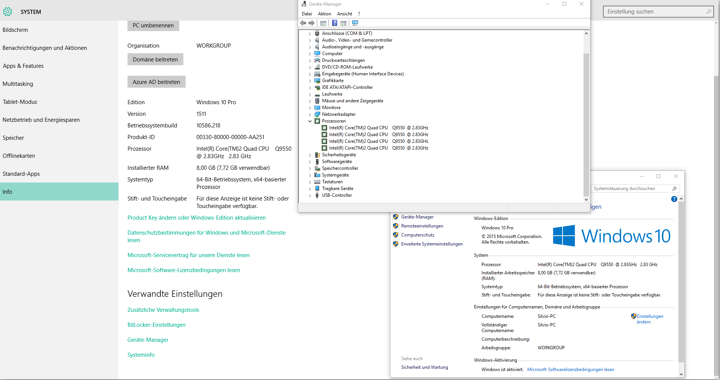Click the Netzwerkadapter icon
720x380 pixels.
point(317,114)
